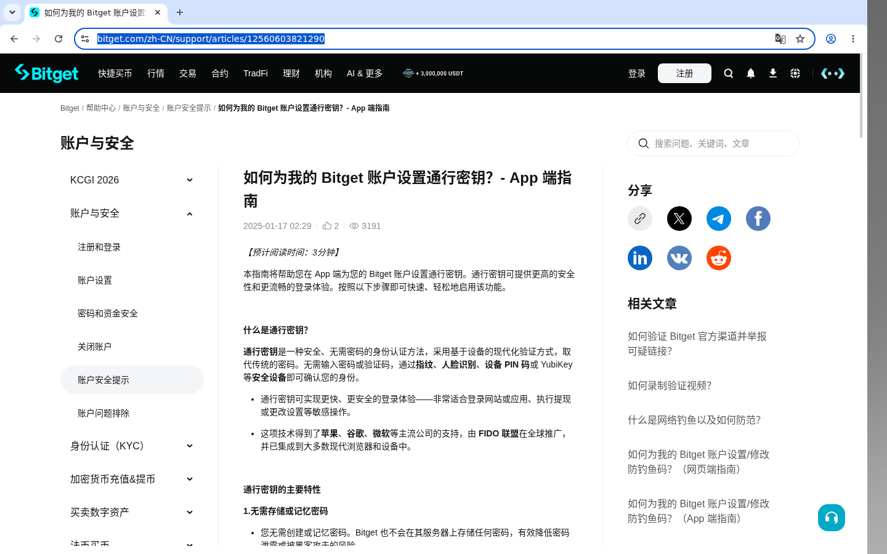This screenshot has width=887, height=554.
Task: Bookmark this page with star icon
Action: point(800,39)
